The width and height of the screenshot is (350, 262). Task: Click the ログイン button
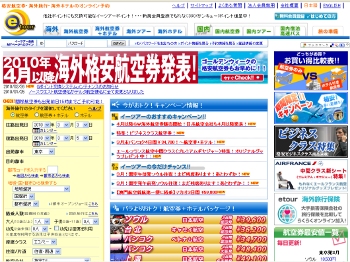coord(118,44)
